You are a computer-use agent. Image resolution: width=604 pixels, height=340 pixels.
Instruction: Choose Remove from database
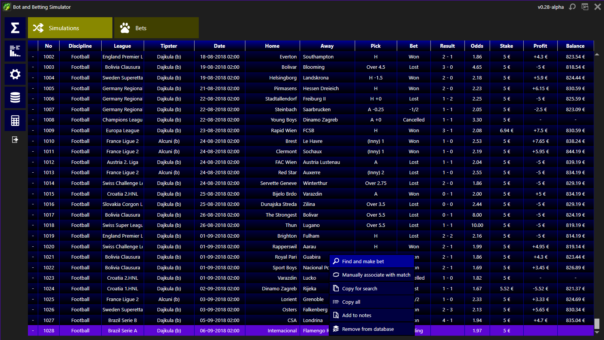372,329
